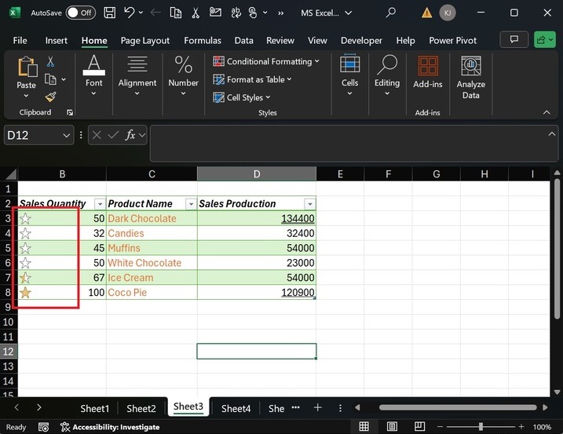
Task: Switch to Page Layout view in status bar
Action: coord(393,427)
